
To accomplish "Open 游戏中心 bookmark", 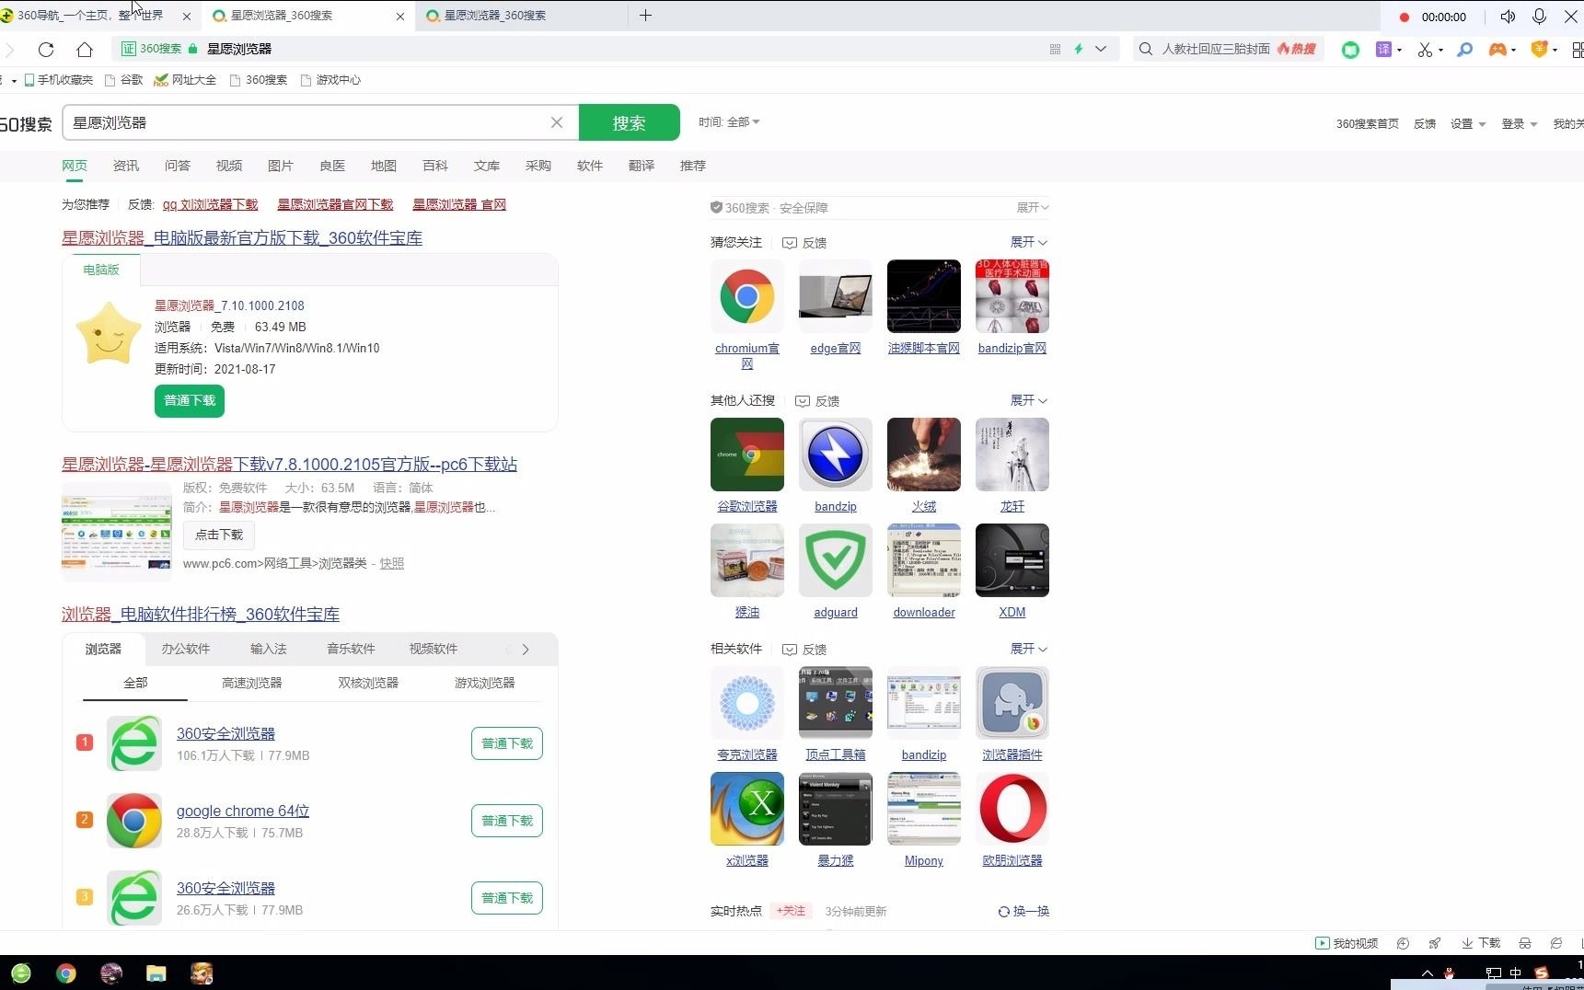I will (x=330, y=80).
